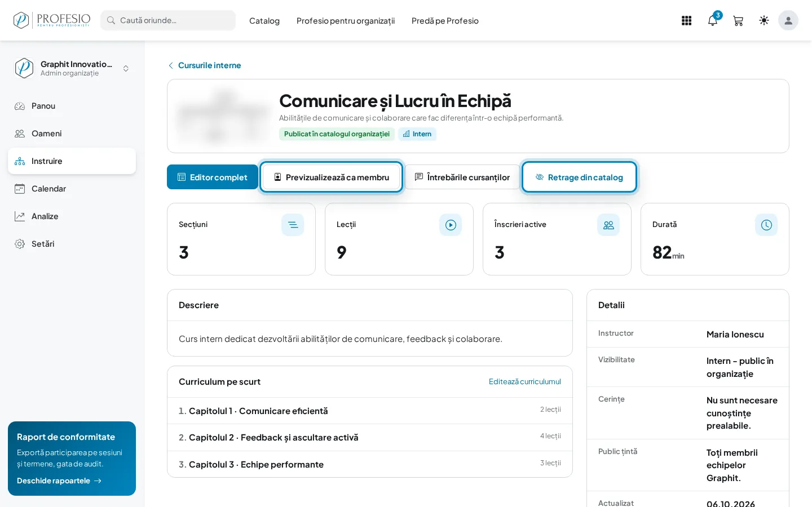Click Retrage din catalog button
The image size is (812, 507).
pos(580,177)
